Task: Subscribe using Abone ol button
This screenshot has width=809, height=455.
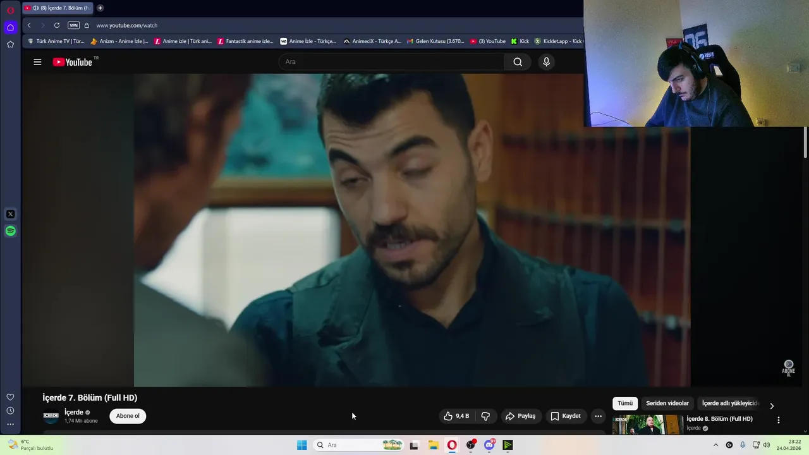Action: (x=128, y=416)
